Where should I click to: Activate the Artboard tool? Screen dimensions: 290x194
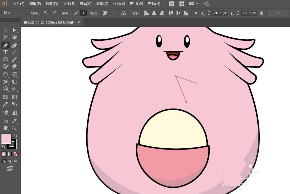[x=6, y=121]
